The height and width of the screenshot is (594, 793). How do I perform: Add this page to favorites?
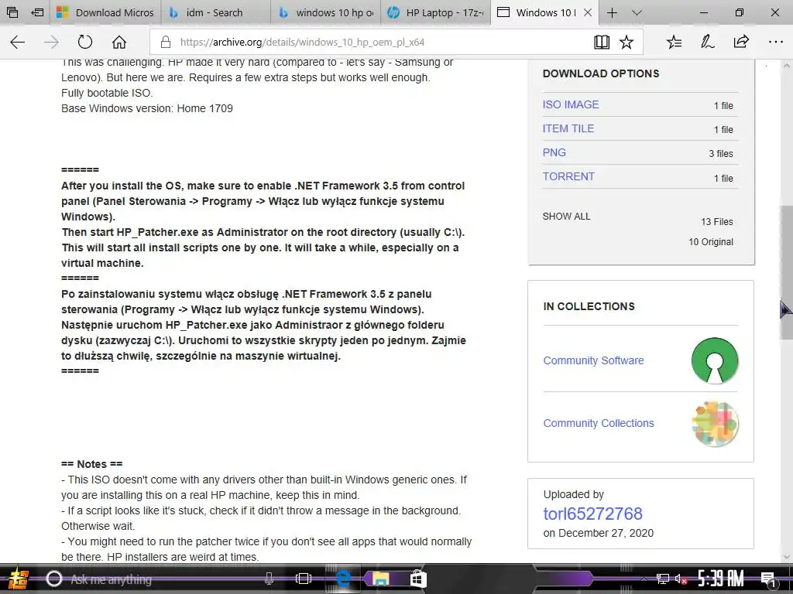[626, 42]
